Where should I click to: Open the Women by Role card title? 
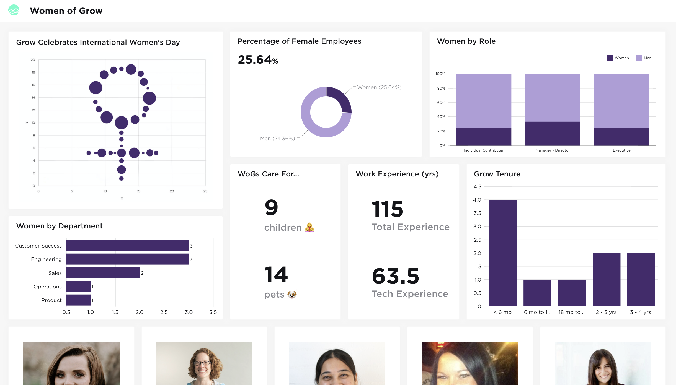click(x=466, y=41)
